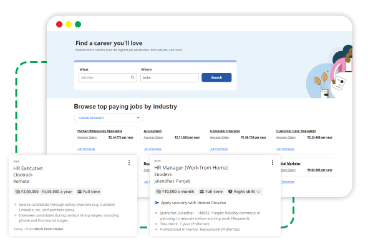Click the Full-time tag on HR Executive card
The width and height of the screenshot is (368, 244).
(89, 192)
